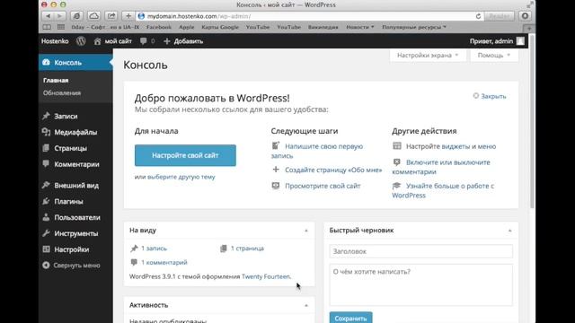Collapse the sidebar via Свернуть меню
The height and width of the screenshot is (323, 575).
click(x=75, y=266)
